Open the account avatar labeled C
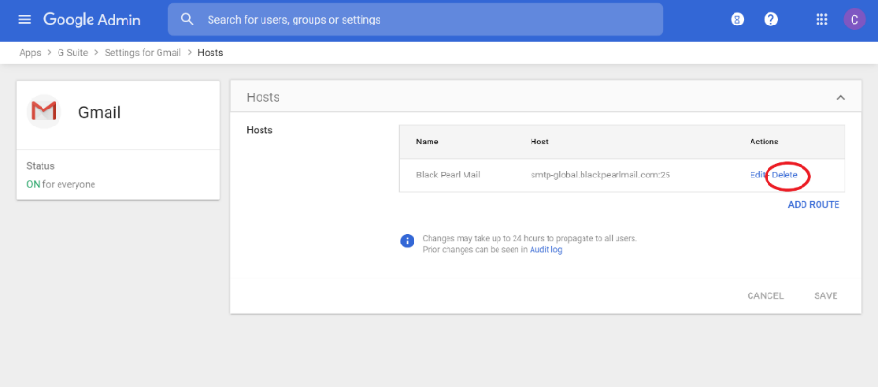Viewport: 878px width, 387px height. click(x=854, y=20)
